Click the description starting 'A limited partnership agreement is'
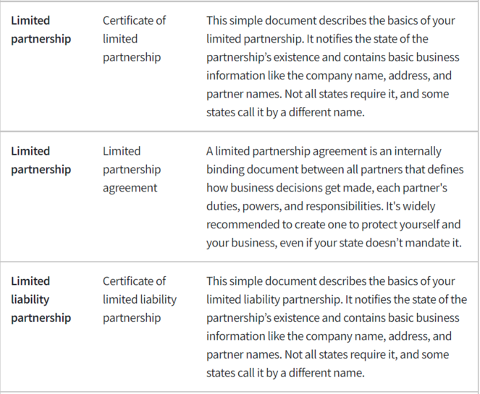 pyautogui.click(x=335, y=197)
